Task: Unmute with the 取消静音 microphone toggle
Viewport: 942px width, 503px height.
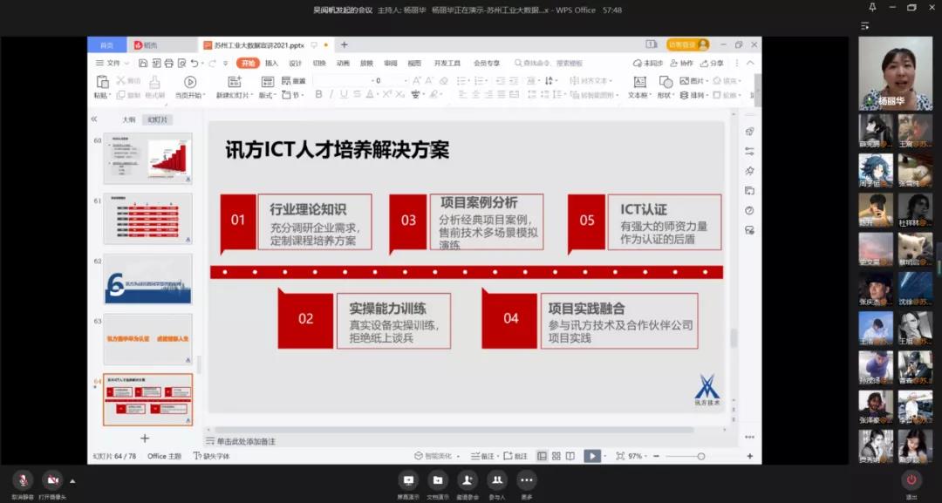Action: 23,480
